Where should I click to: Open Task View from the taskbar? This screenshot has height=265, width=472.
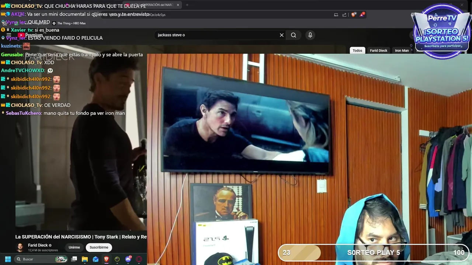tap(74, 259)
